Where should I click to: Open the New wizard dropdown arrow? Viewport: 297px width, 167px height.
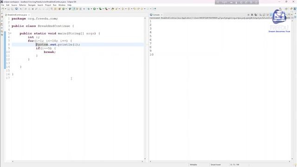click(x=6, y=9)
